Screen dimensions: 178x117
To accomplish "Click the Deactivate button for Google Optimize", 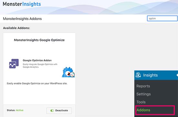I will tap(59, 111).
